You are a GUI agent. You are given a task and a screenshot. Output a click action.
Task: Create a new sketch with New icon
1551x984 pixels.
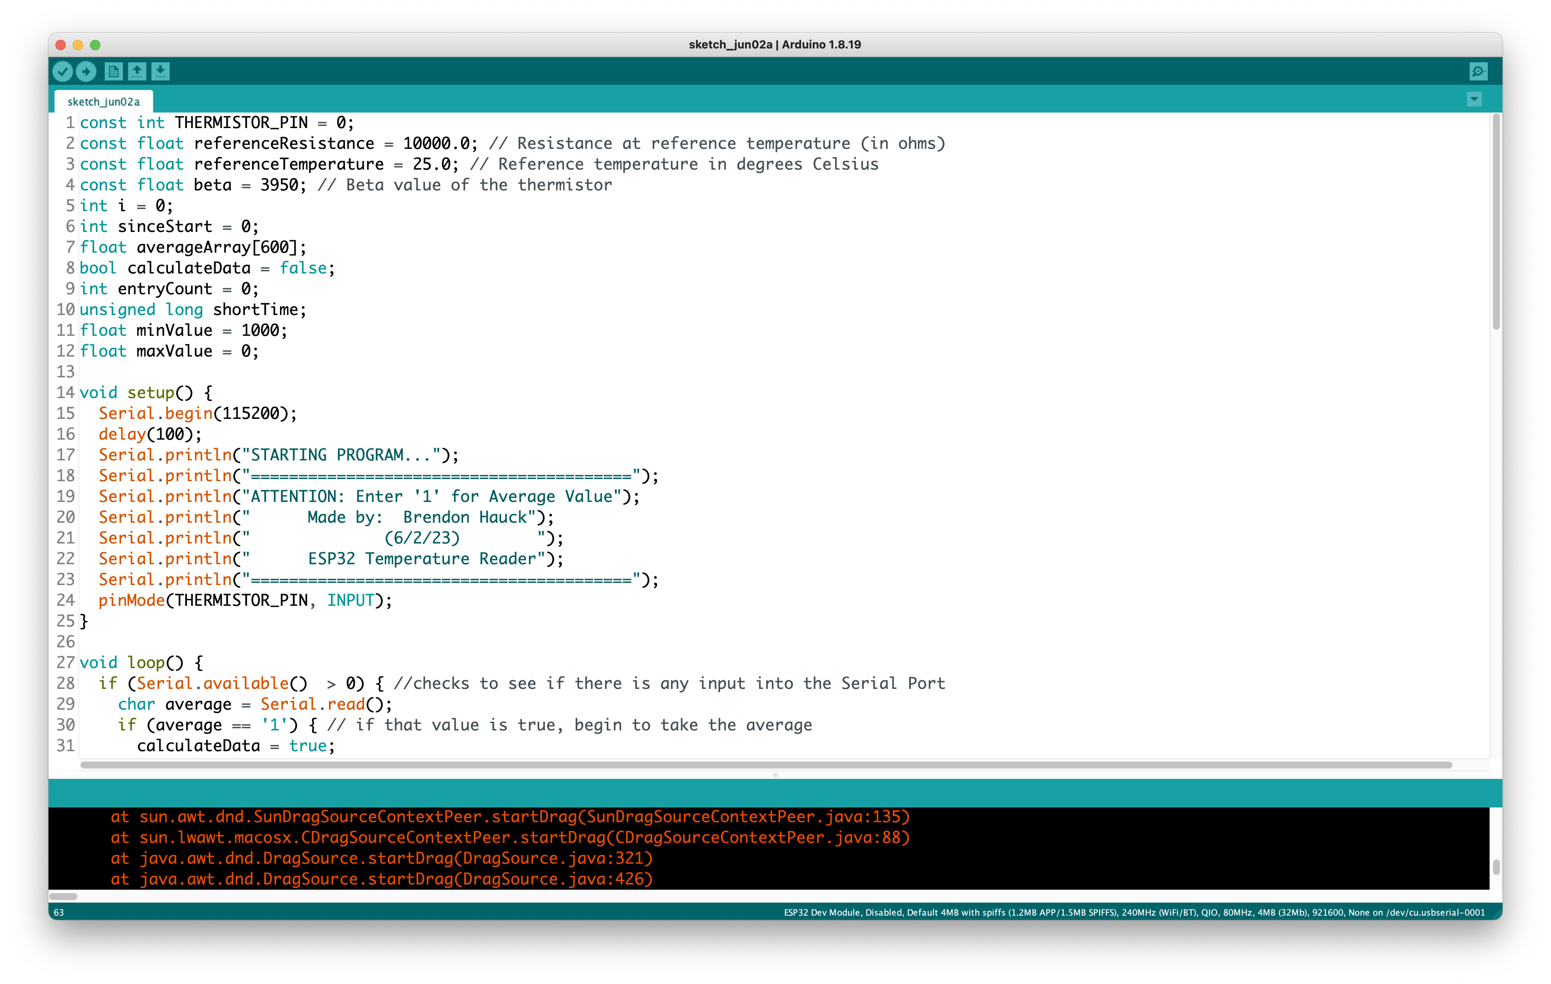[113, 71]
